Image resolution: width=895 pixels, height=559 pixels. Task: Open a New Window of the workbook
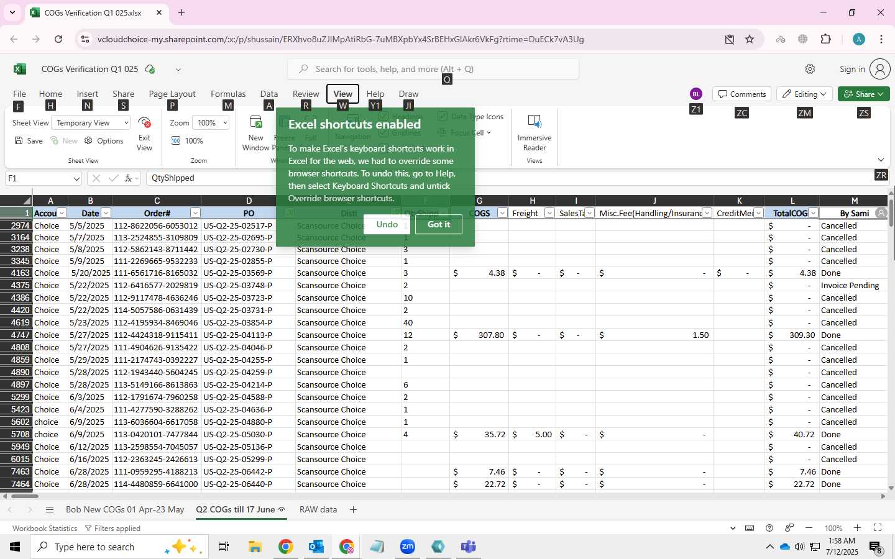(x=255, y=134)
